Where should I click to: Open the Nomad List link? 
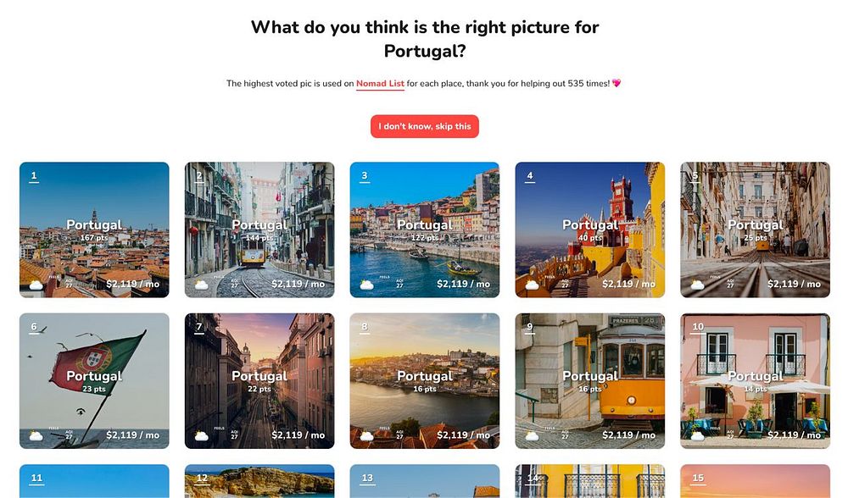(x=380, y=84)
